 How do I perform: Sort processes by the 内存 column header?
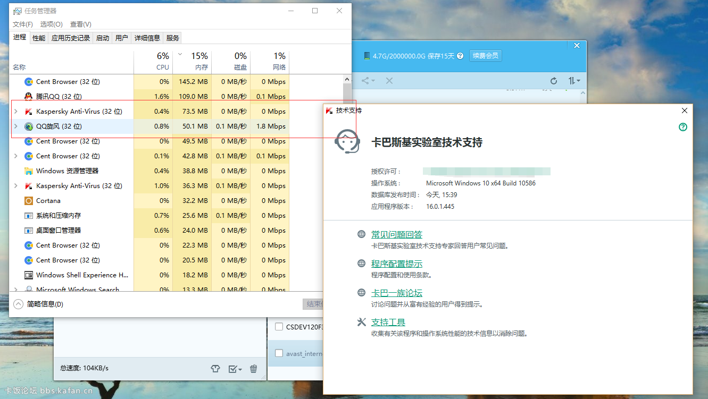pyautogui.click(x=192, y=62)
